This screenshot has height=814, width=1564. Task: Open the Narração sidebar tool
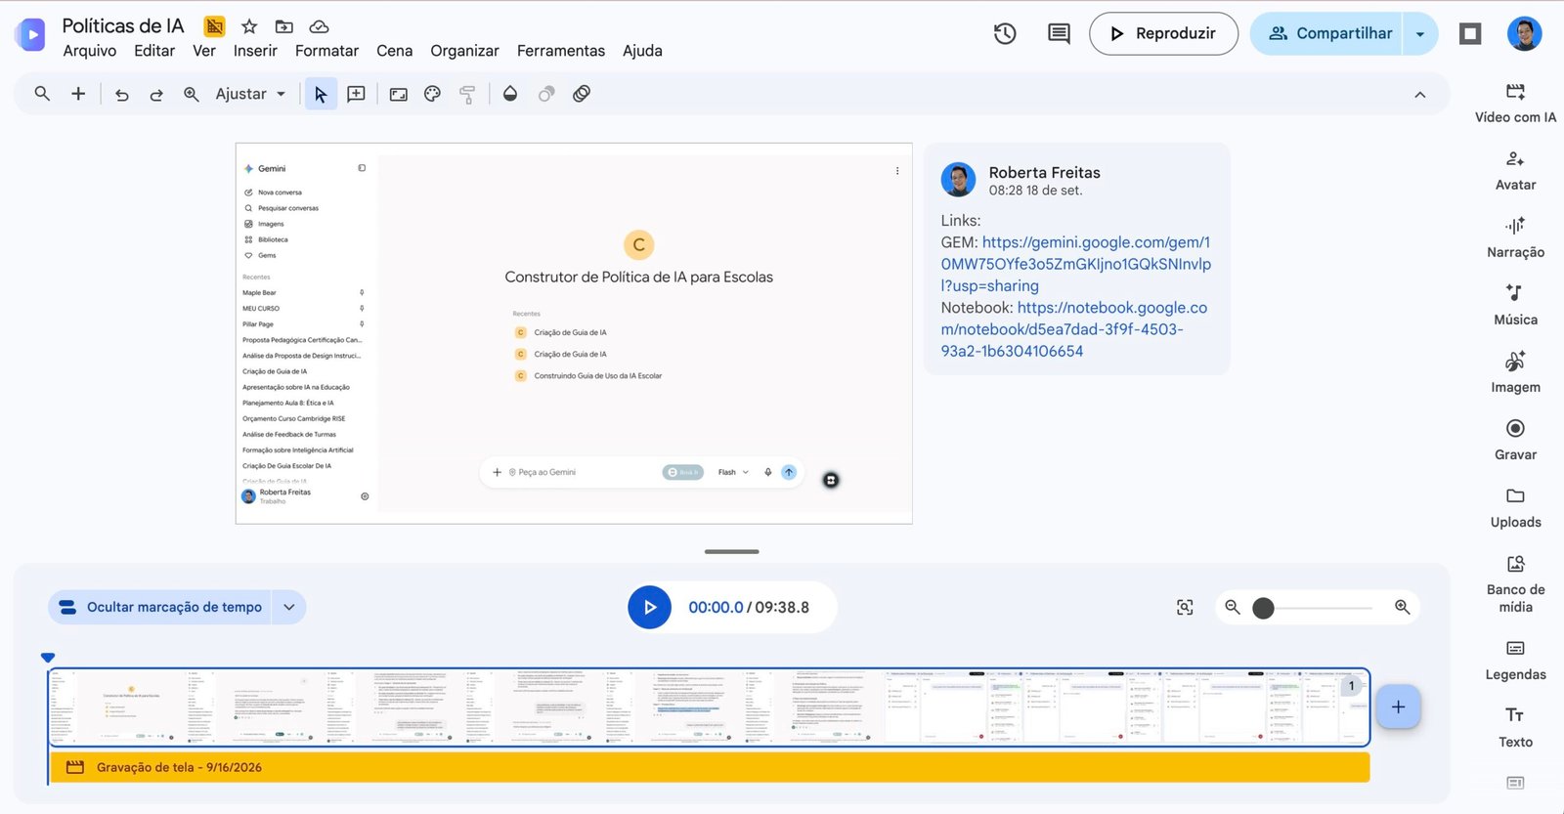pos(1515,237)
